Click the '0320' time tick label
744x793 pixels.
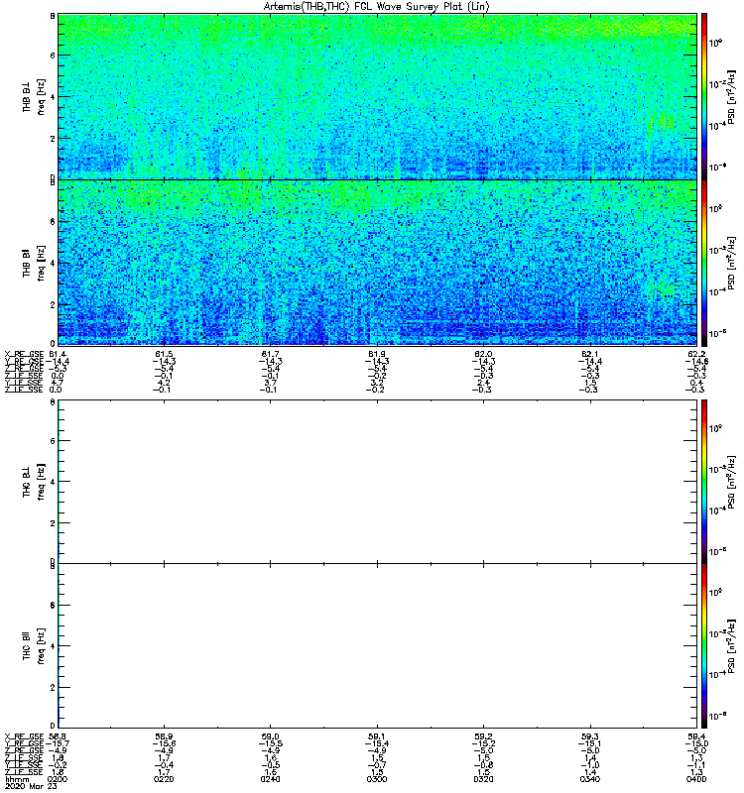click(x=484, y=779)
